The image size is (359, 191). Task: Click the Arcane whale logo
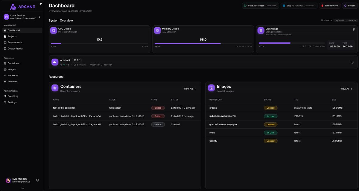(x=13, y=6)
